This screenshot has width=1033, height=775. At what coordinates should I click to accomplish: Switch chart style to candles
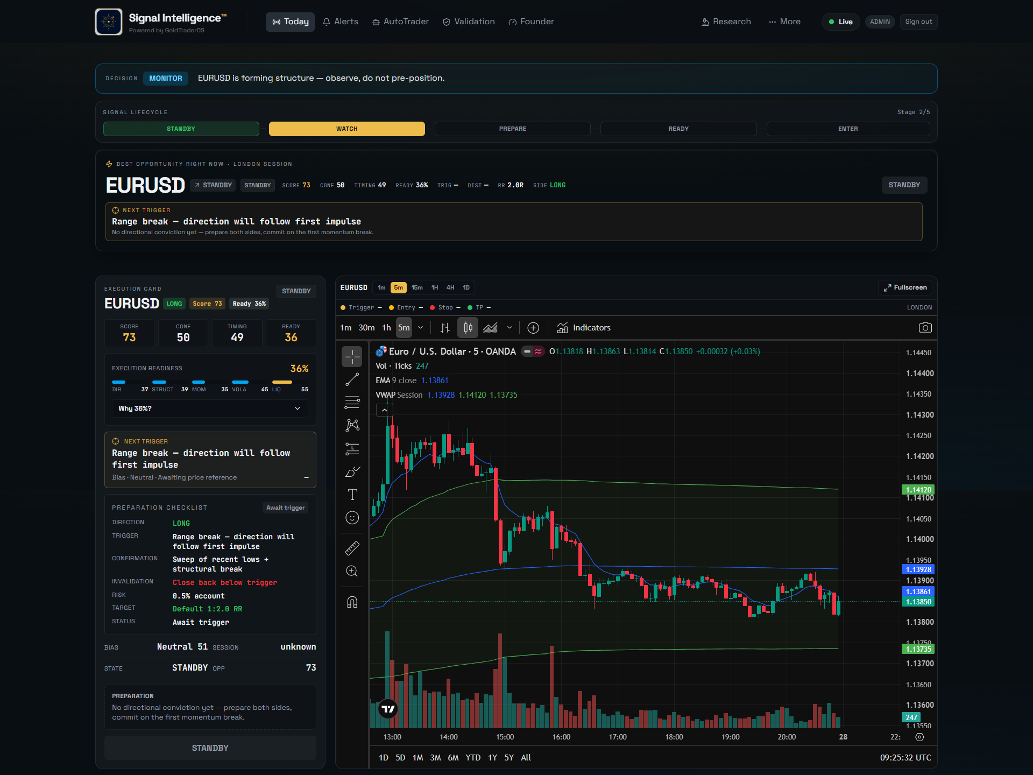pos(468,328)
